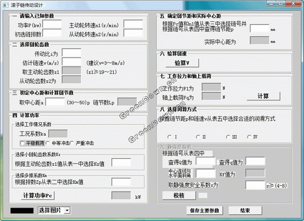The height and width of the screenshot is (221, 304).
Task: Click the Km value input field
Action: (121, 182)
